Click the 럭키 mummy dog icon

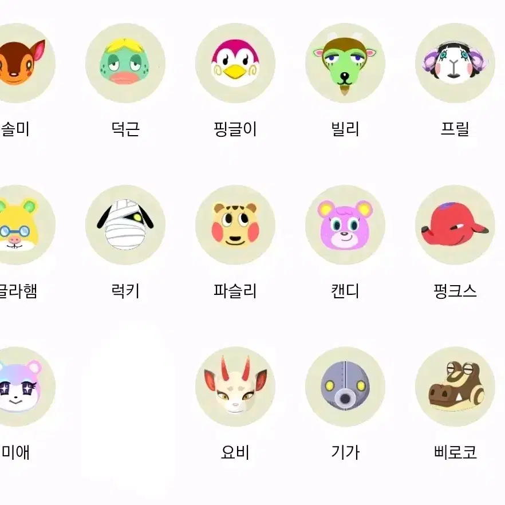pyautogui.click(x=125, y=225)
